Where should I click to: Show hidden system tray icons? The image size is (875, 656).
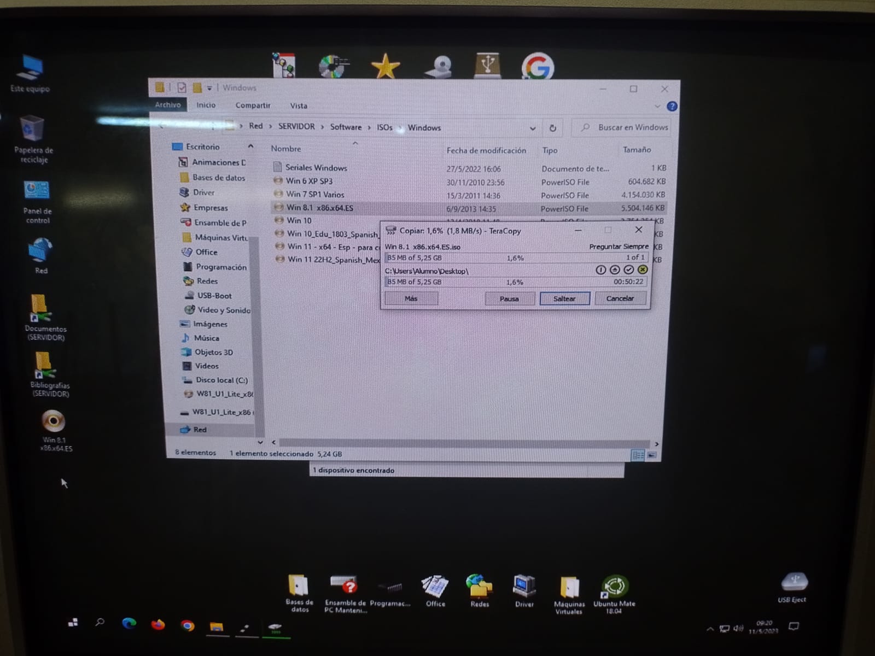tap(710, 629)
